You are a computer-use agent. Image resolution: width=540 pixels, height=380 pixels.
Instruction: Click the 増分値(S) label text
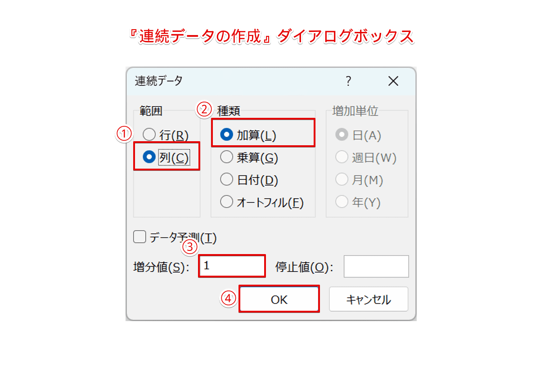tap(159, 267)
